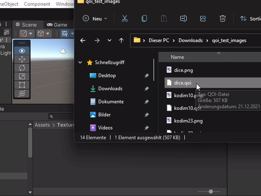The width and height of the screenshot is (261, 196).
Task: Select the file kodim23.png
Action: [188, 121]
